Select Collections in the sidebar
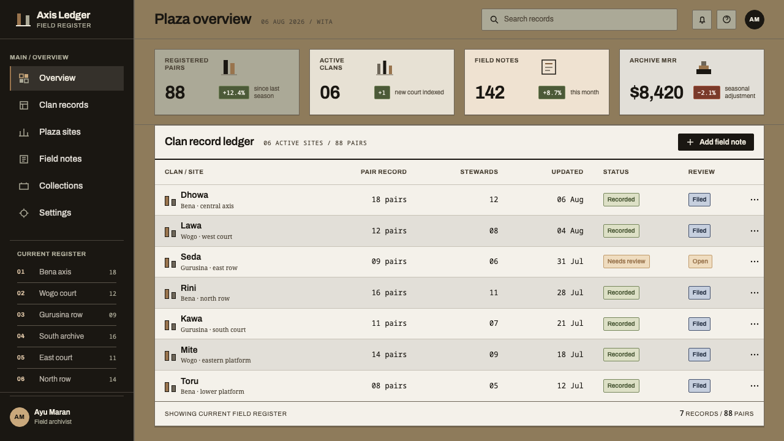Image resolution: width=784 pixels, height=441 pixels. 67,186
